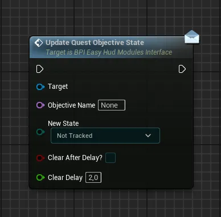This screenshot has height=217, width=221.
Task: Click the output execution pin
Action: point(182,69)
